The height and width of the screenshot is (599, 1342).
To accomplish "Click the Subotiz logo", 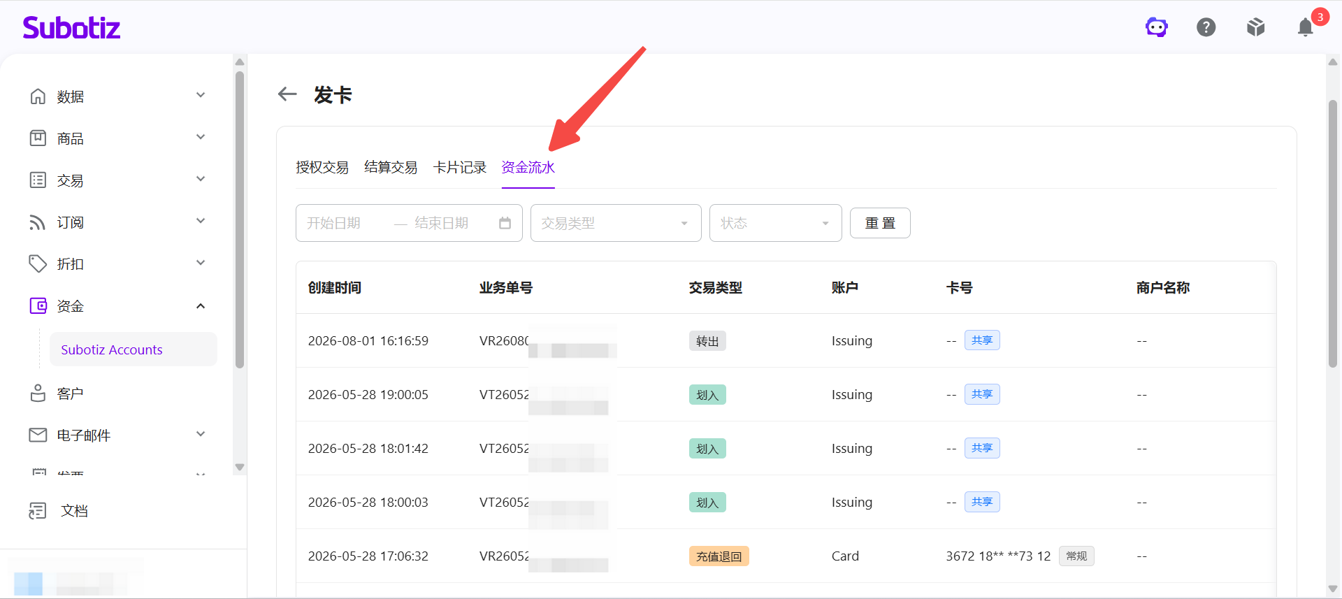I will pyautogui.click(x=71, y=28).
